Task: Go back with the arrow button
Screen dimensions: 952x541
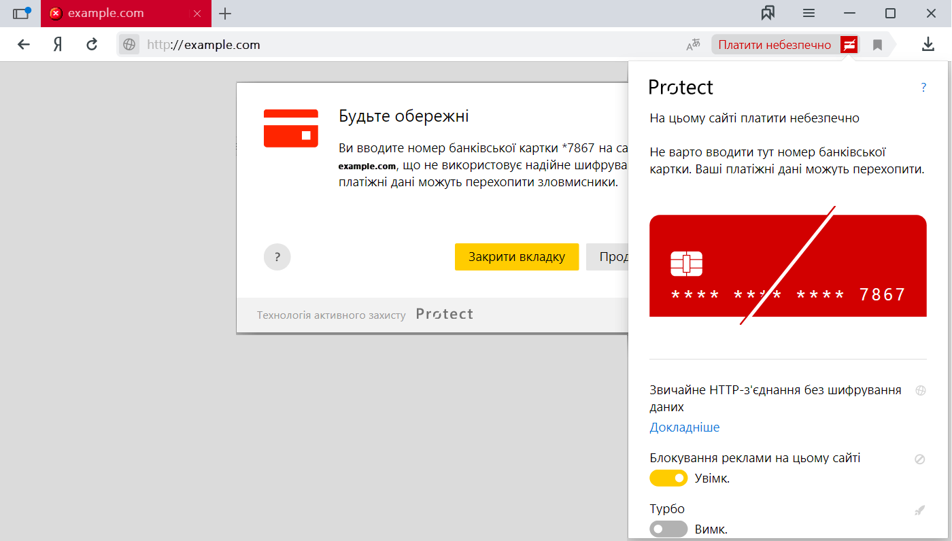Action: 24,45
